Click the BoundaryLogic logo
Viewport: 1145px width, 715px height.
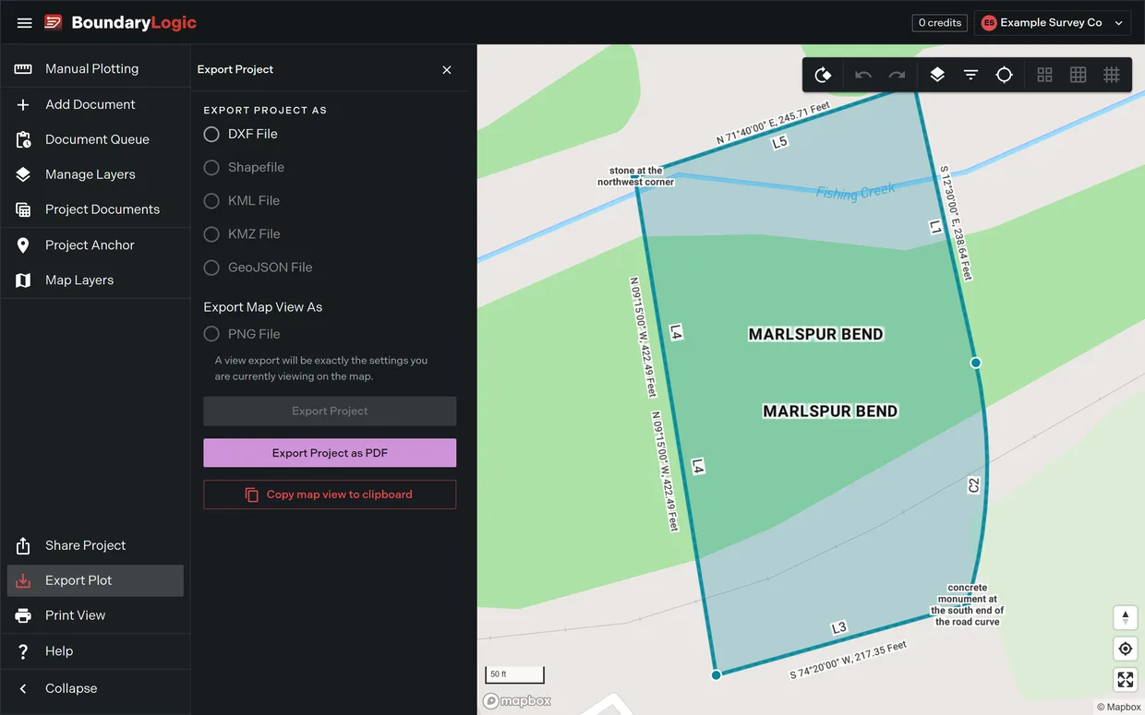point(121,23)
